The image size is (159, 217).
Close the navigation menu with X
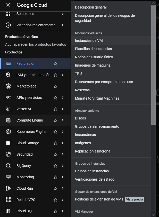[x=8, y=5]
